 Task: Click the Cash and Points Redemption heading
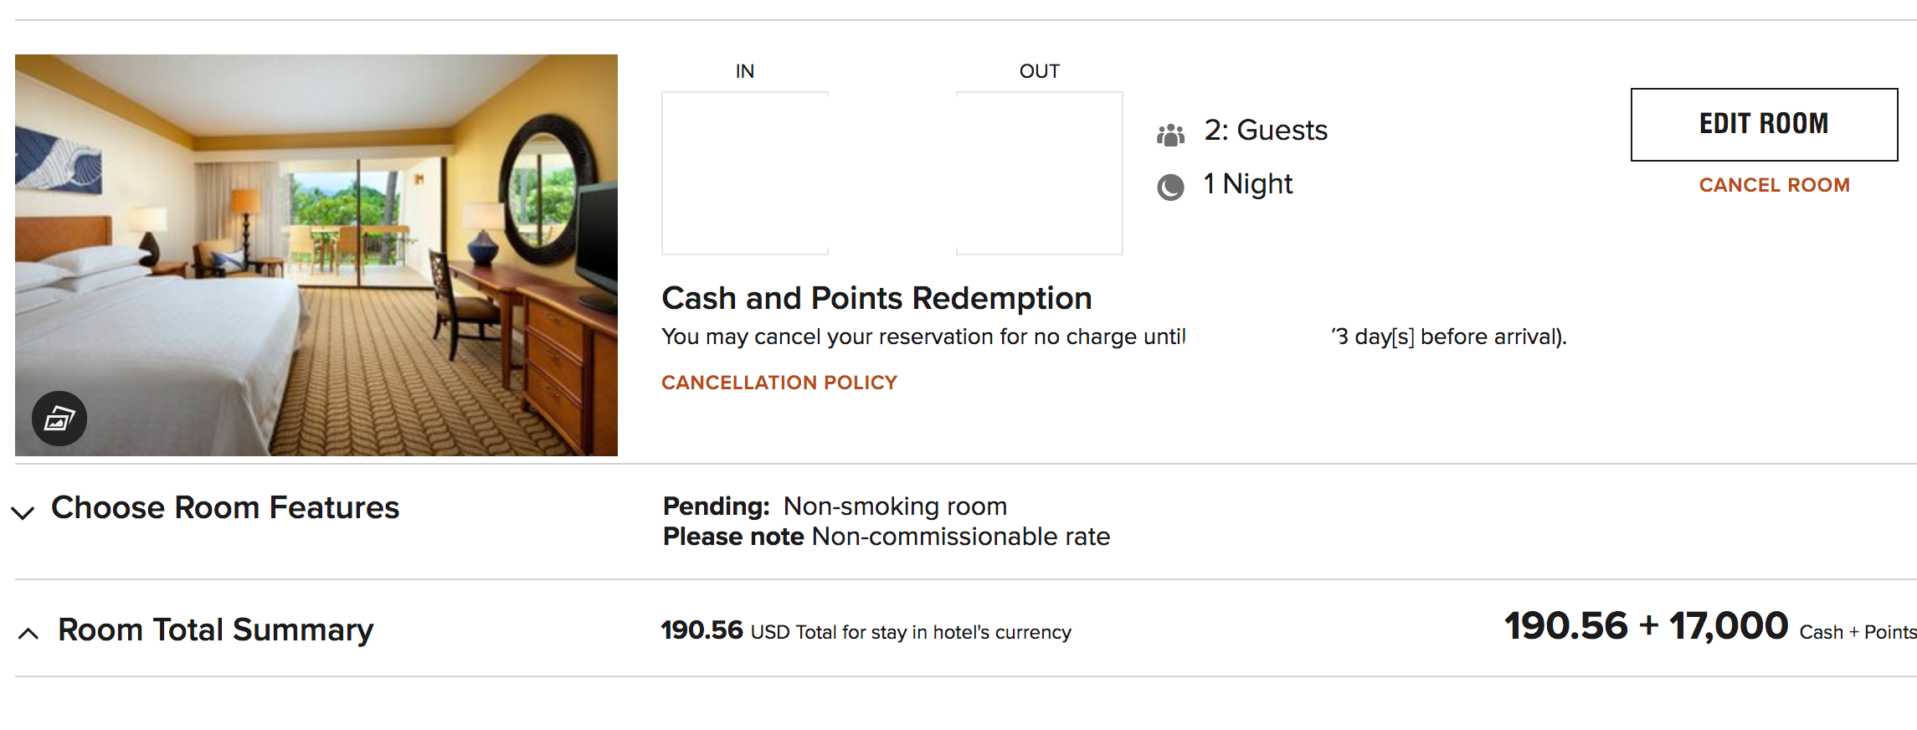tap(876, 298)
